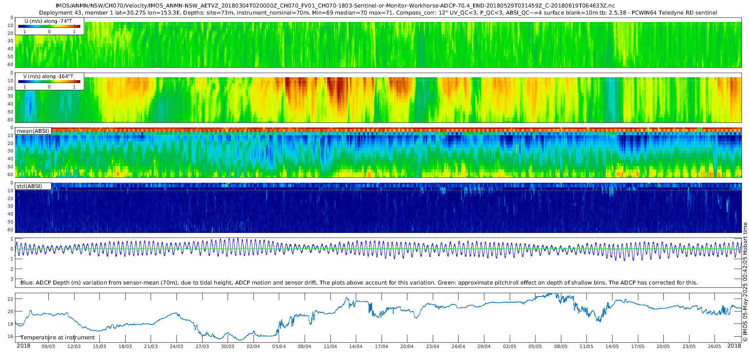Click the 2018 year label at left
The width and height of the screenshot is (749, 353).
(23, 346)
